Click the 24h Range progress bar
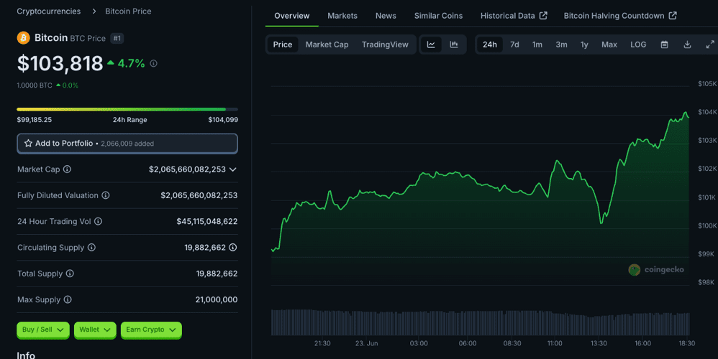The height and width of the screenshot is (359, 718). point(127,110)
